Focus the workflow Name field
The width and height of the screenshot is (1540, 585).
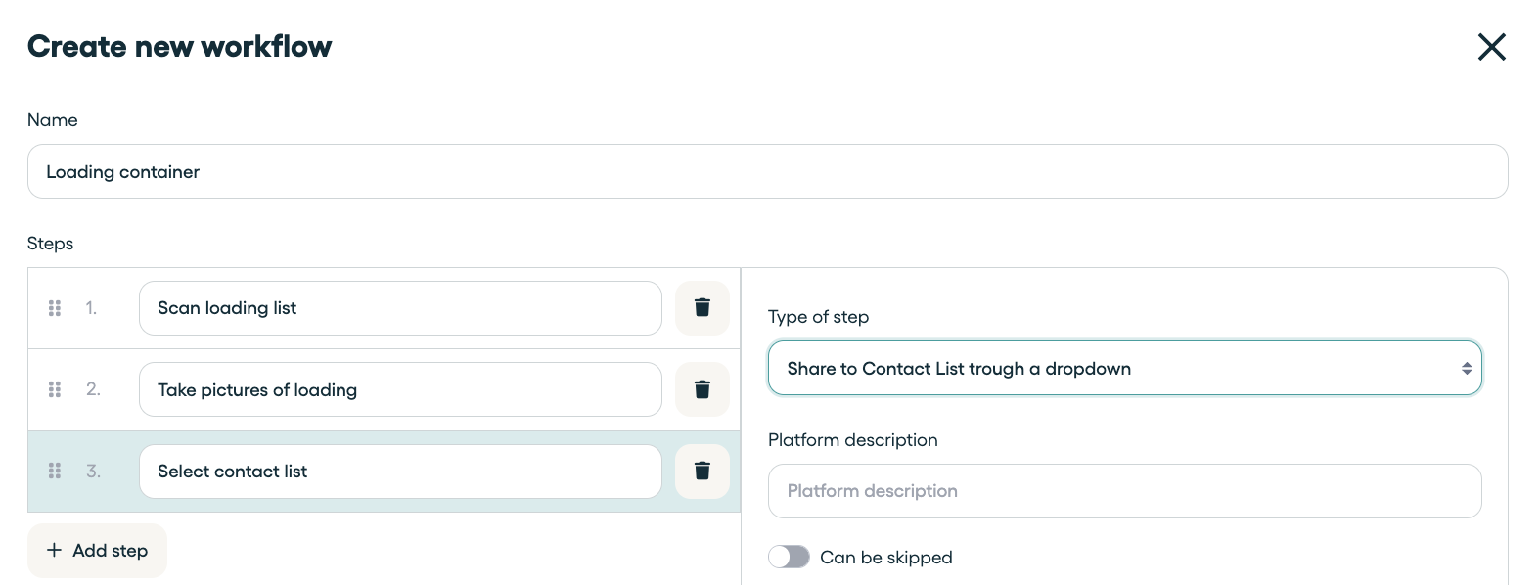tap(767, 172)
